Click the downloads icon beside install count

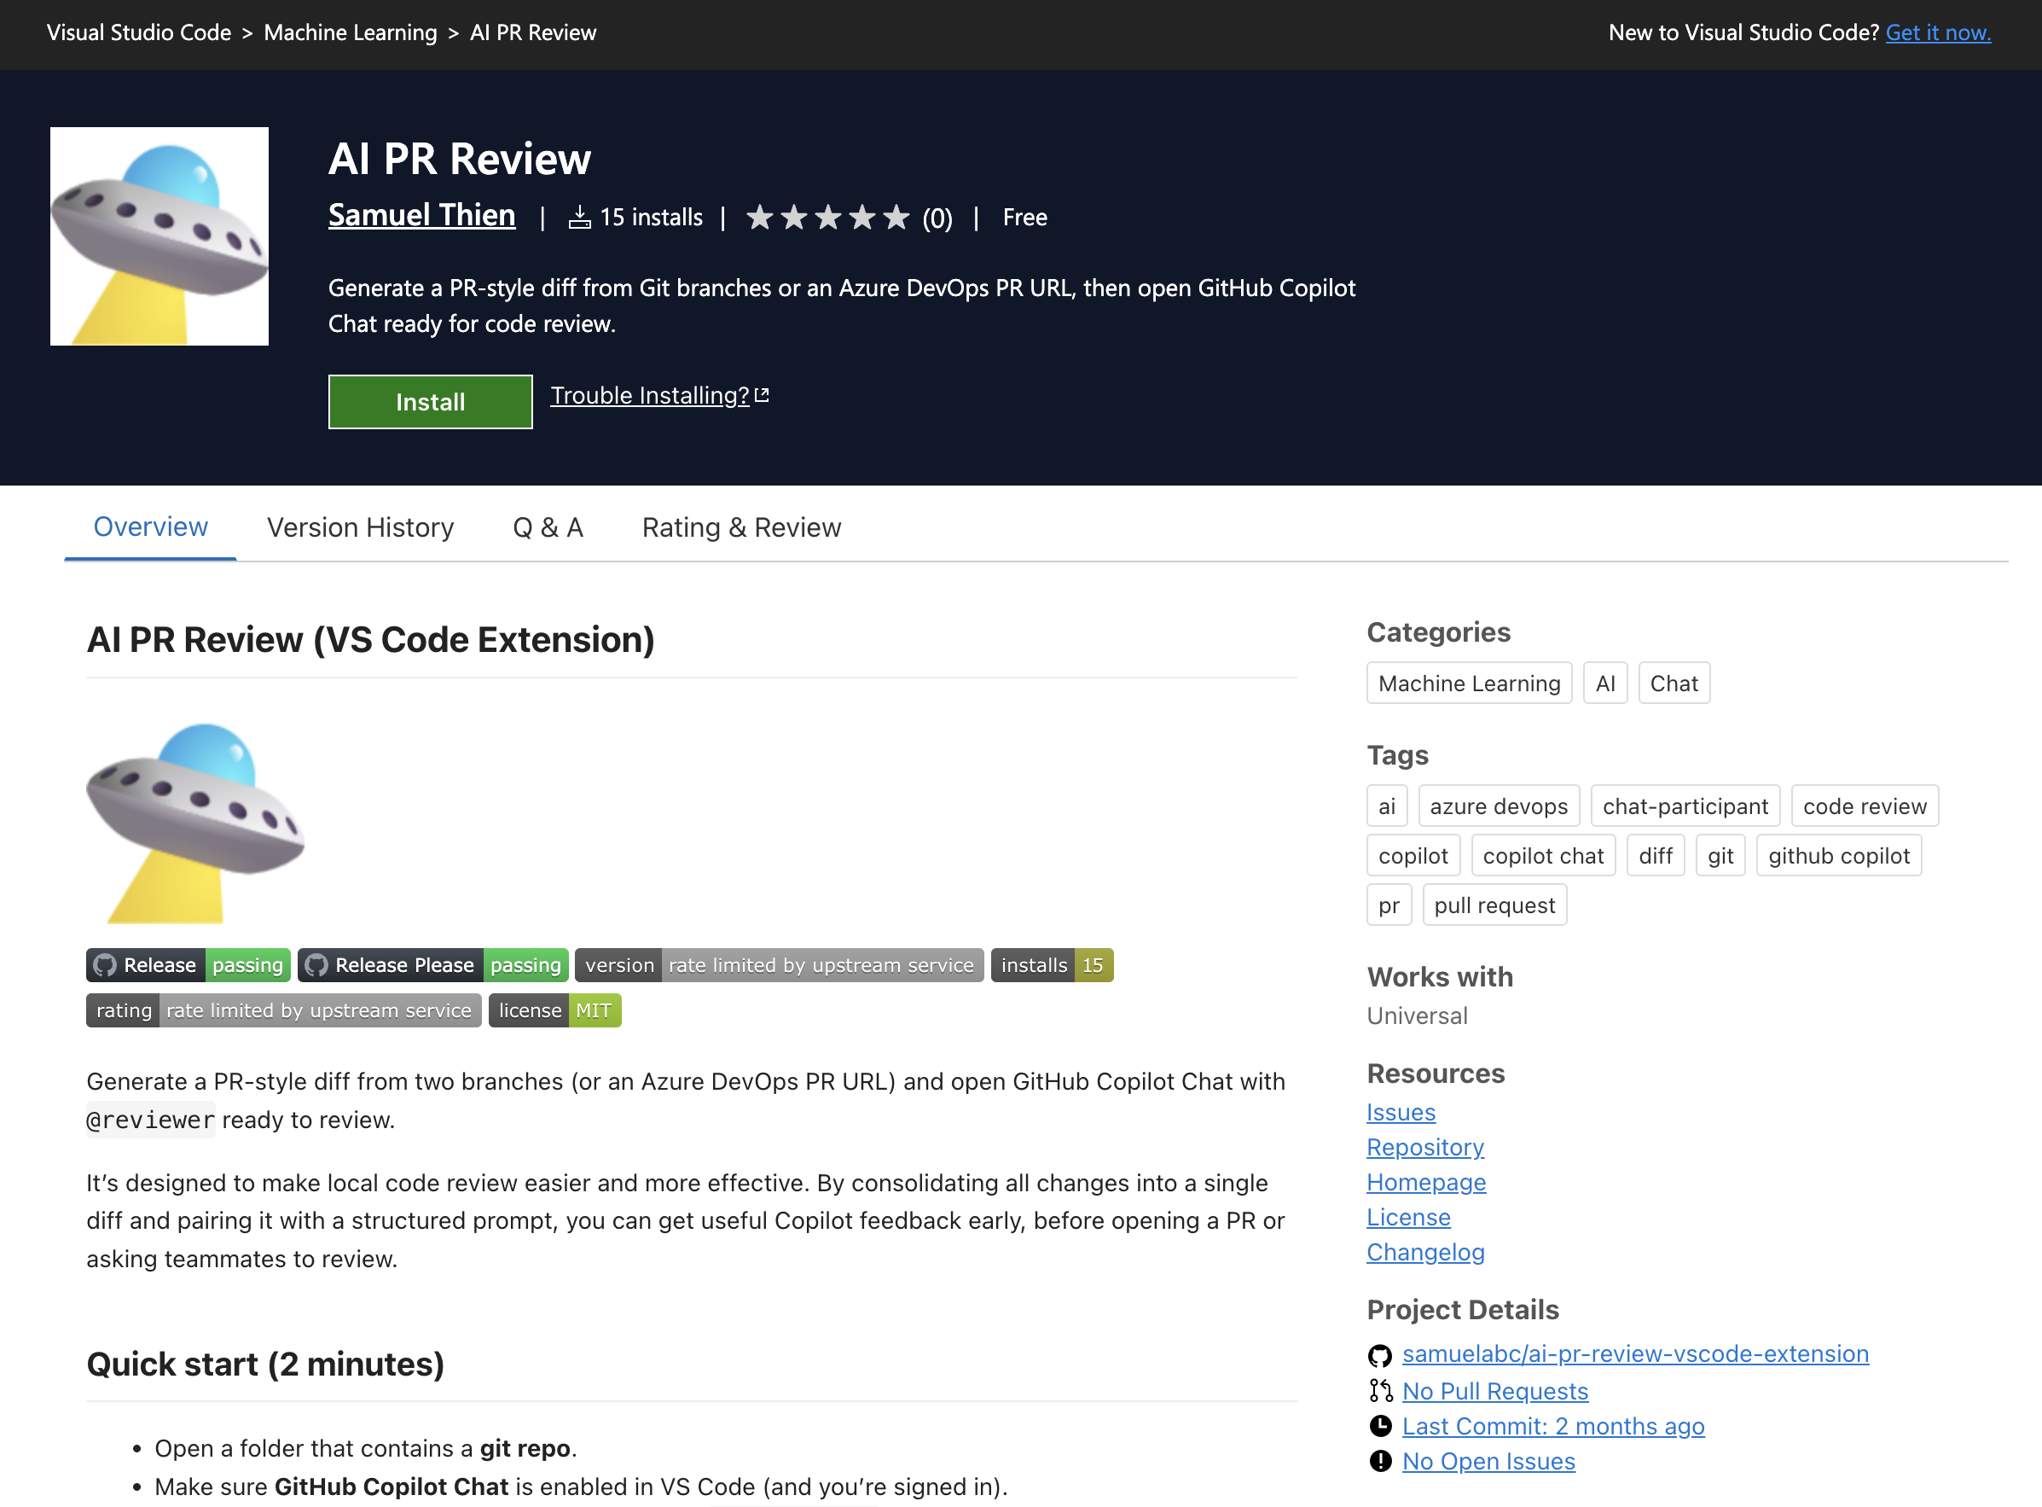click(581, 216)
